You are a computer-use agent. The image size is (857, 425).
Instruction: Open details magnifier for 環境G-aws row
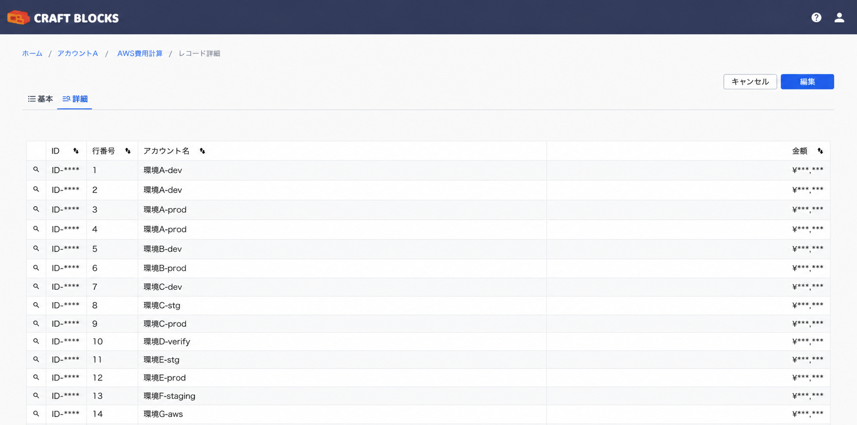tap(36, 414)
